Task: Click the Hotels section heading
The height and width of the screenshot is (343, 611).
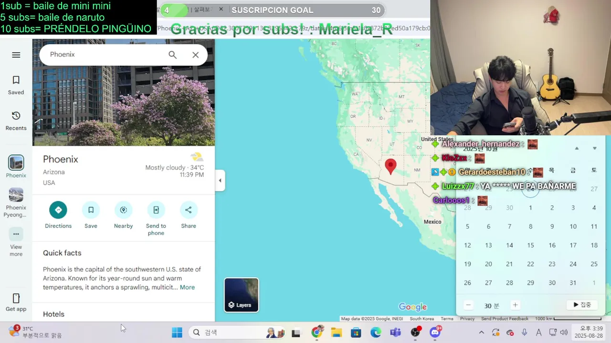Action: [x=53, y=314]
